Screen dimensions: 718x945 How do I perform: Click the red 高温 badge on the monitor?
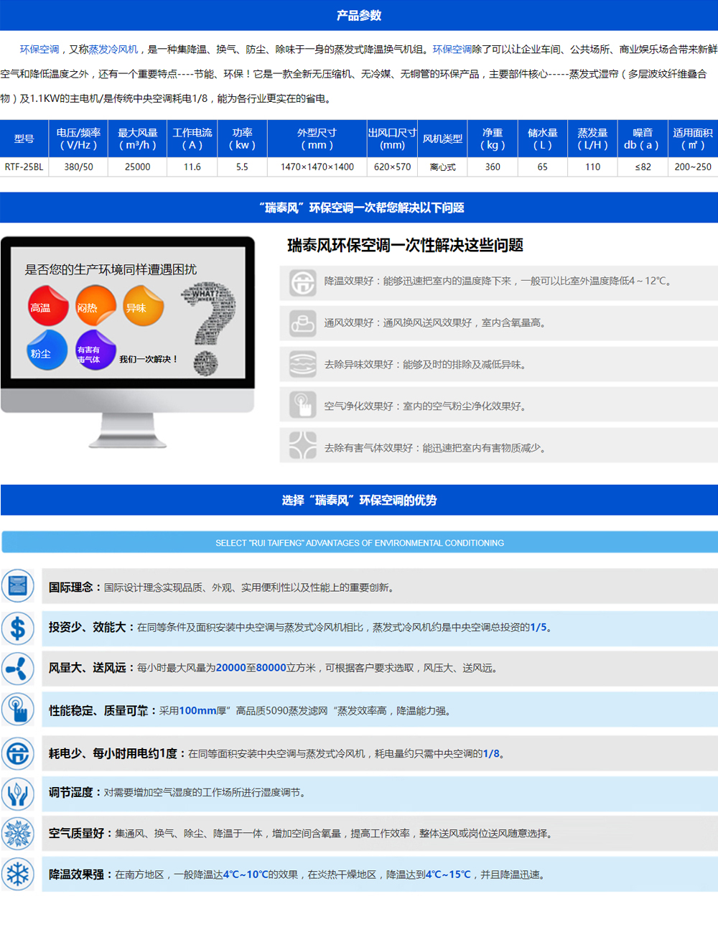[x=47, y=306]
